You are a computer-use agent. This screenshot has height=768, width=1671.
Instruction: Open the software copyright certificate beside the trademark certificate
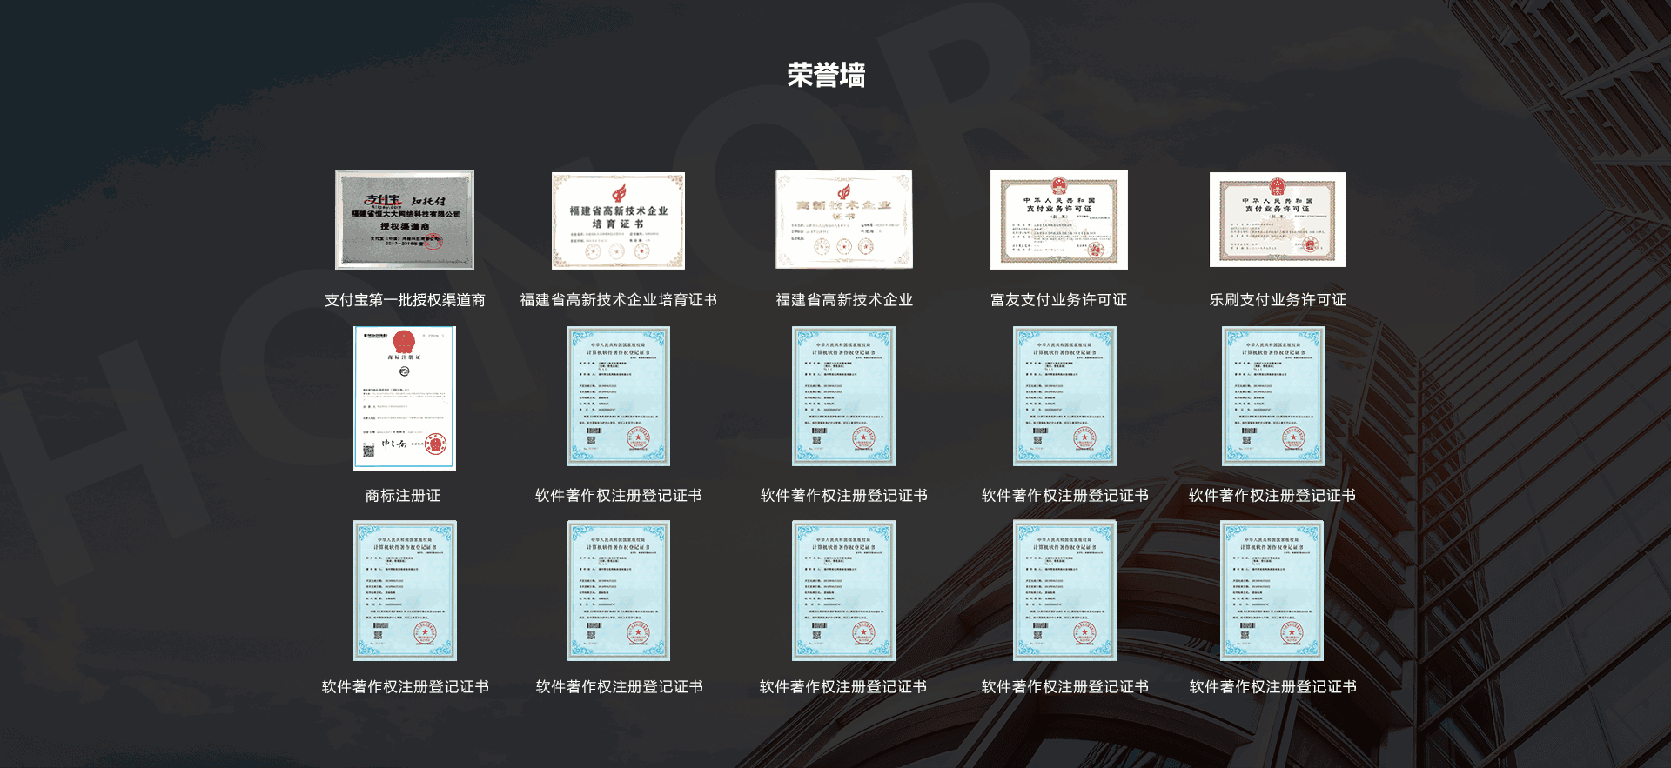[618, 396]
